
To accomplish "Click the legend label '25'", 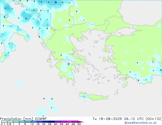I will [50, 124].
